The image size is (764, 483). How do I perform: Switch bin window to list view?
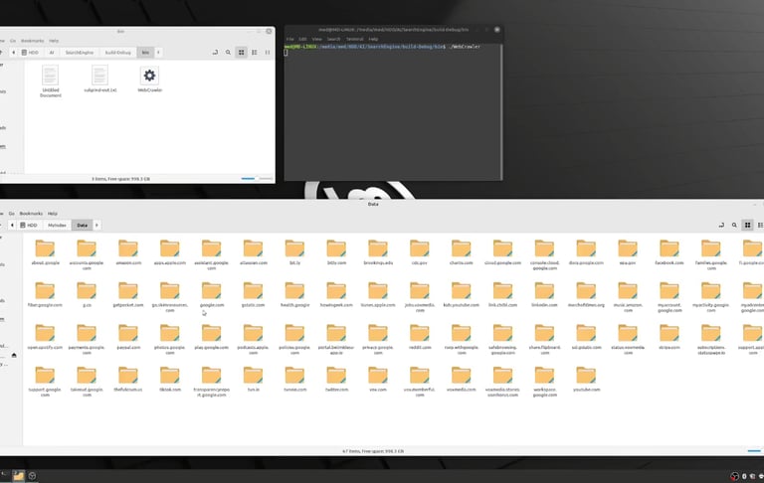255,52
